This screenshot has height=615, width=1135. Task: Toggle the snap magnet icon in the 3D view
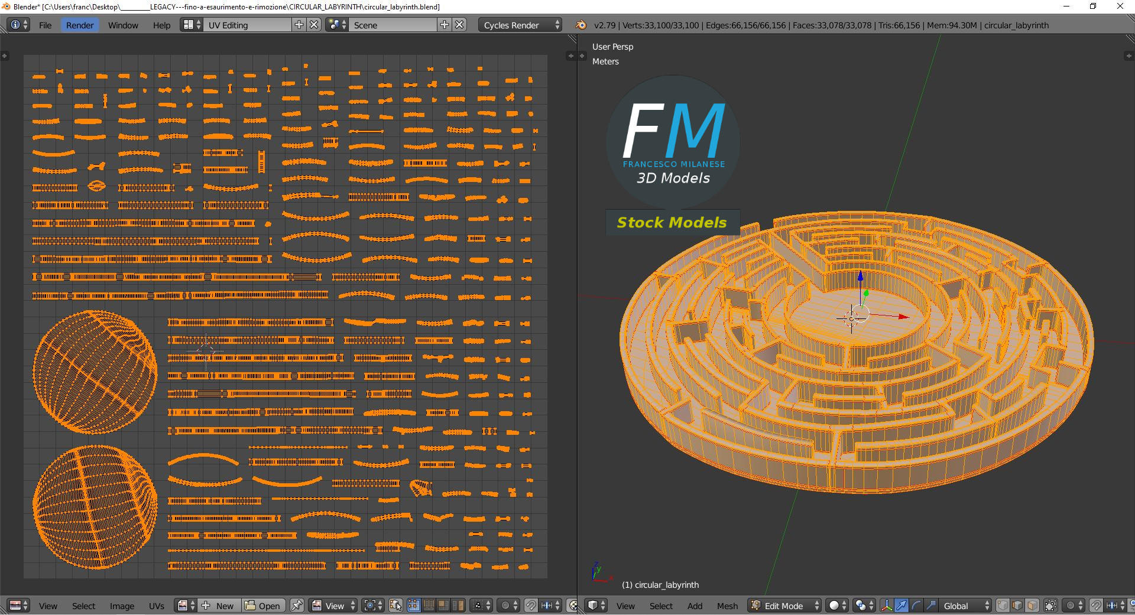[1097, 606]
